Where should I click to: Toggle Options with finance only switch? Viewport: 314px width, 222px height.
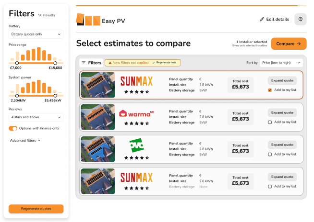(x=13, y=128)
